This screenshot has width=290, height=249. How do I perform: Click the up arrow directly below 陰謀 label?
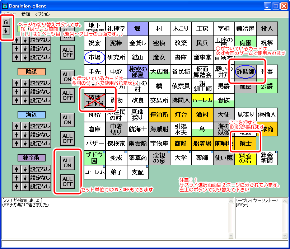coord(17,83)
